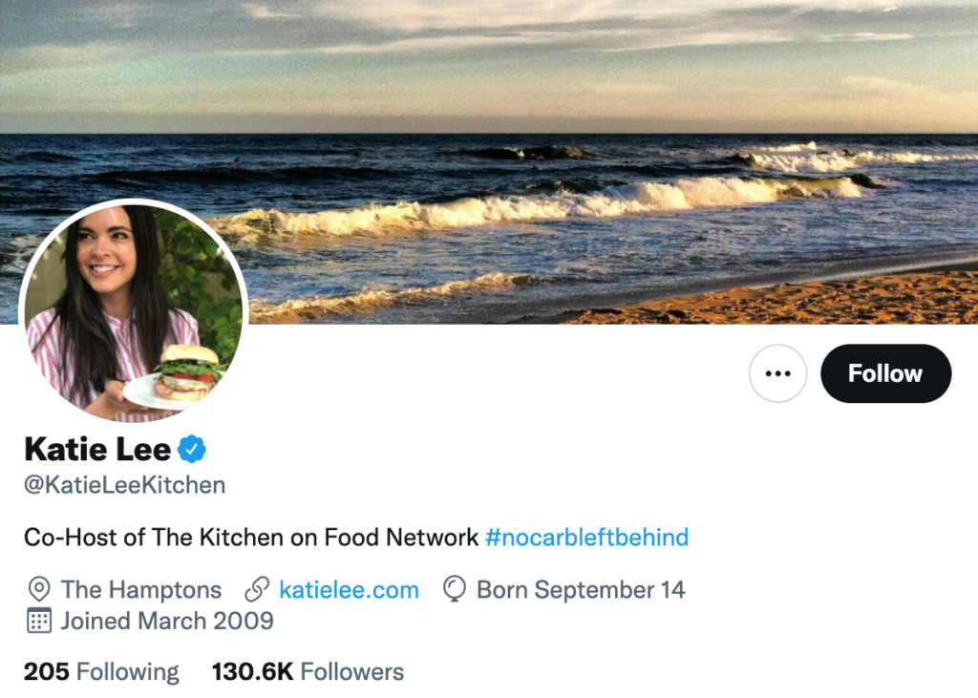Click the Born September 14 text
Viewport: 978px width, 698px height.
click(x=581, y=590)
